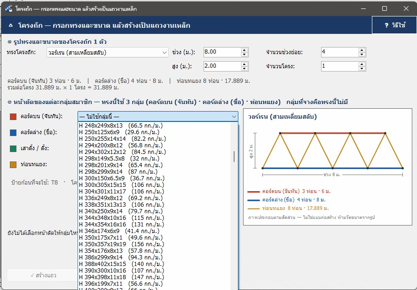Viewport: 417px width, 290px height.
Task: Click the app icon in the title bar
Action: (x=8, y=8)
